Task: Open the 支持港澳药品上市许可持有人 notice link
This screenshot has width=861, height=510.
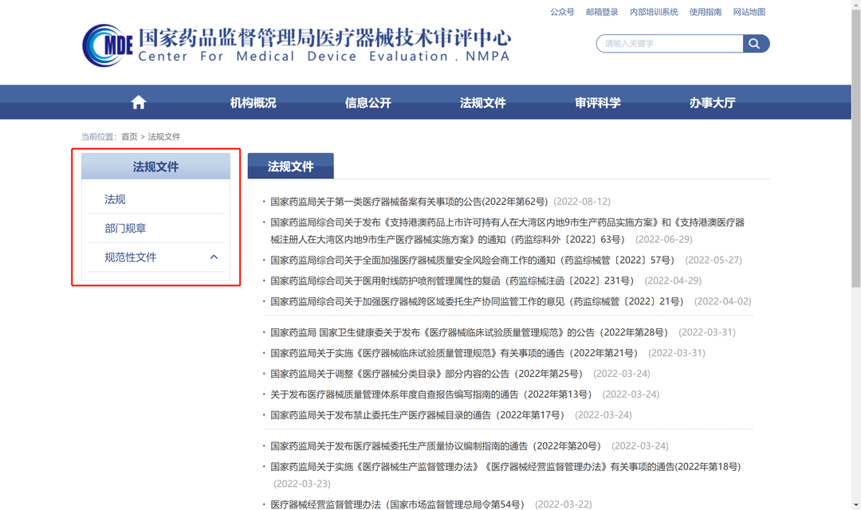Action: coord(507,230)
